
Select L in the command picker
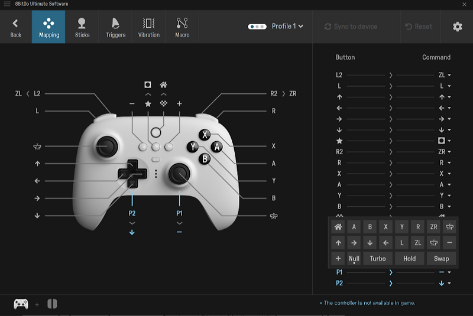click(402, 243)
